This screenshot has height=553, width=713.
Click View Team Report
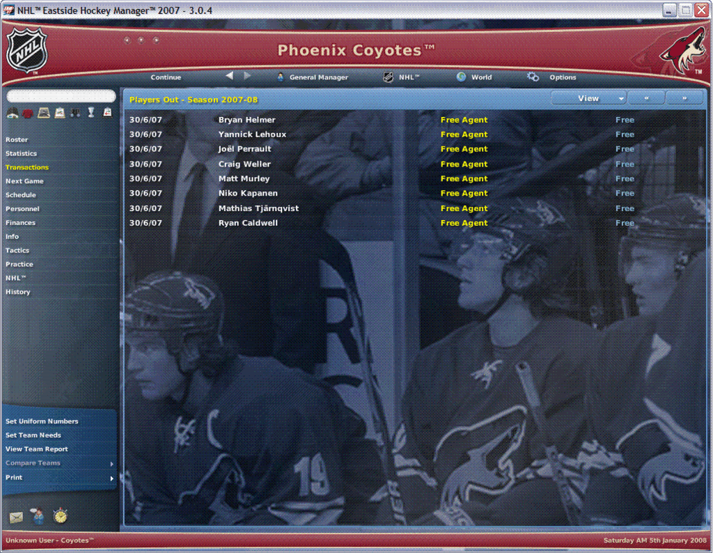pyautogui.click(x=36, y=449)
